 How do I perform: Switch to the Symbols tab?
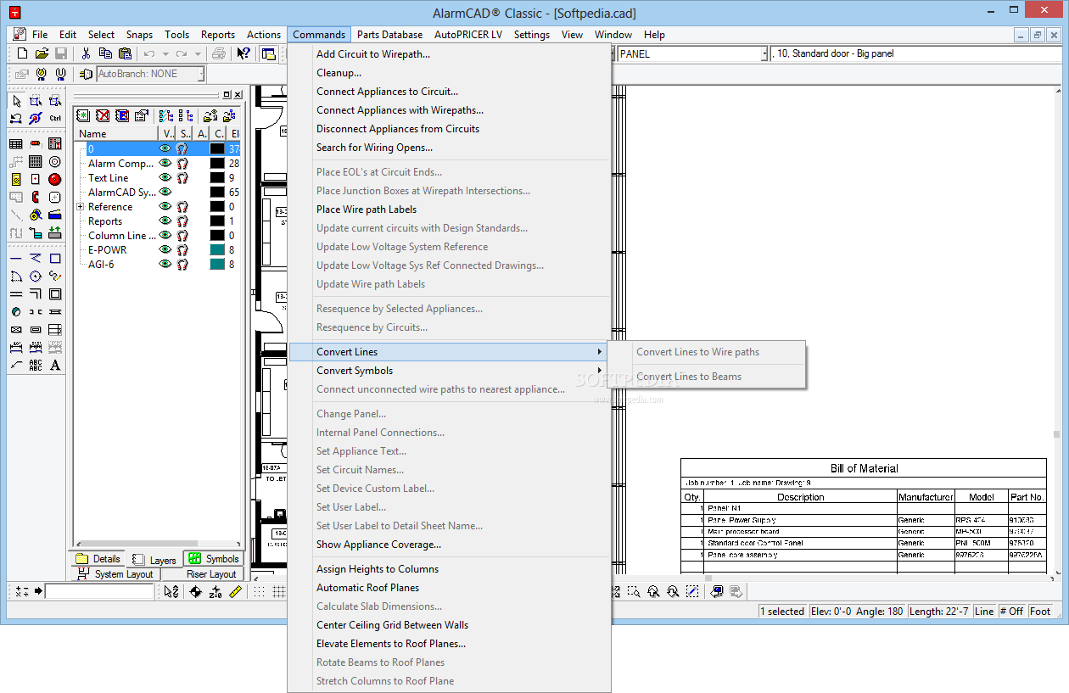[x=215, y=559]
